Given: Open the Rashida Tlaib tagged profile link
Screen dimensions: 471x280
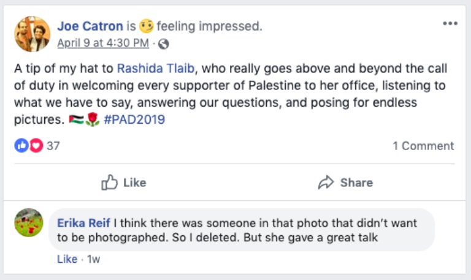Looking at the screenshot, I should (156, 67).
